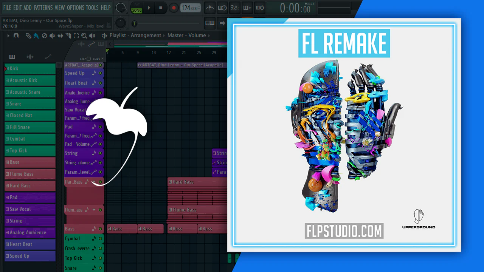
Task: Click automation icon on Pad - Volume track
Action: pyautogui.click(x=94, y=144)
